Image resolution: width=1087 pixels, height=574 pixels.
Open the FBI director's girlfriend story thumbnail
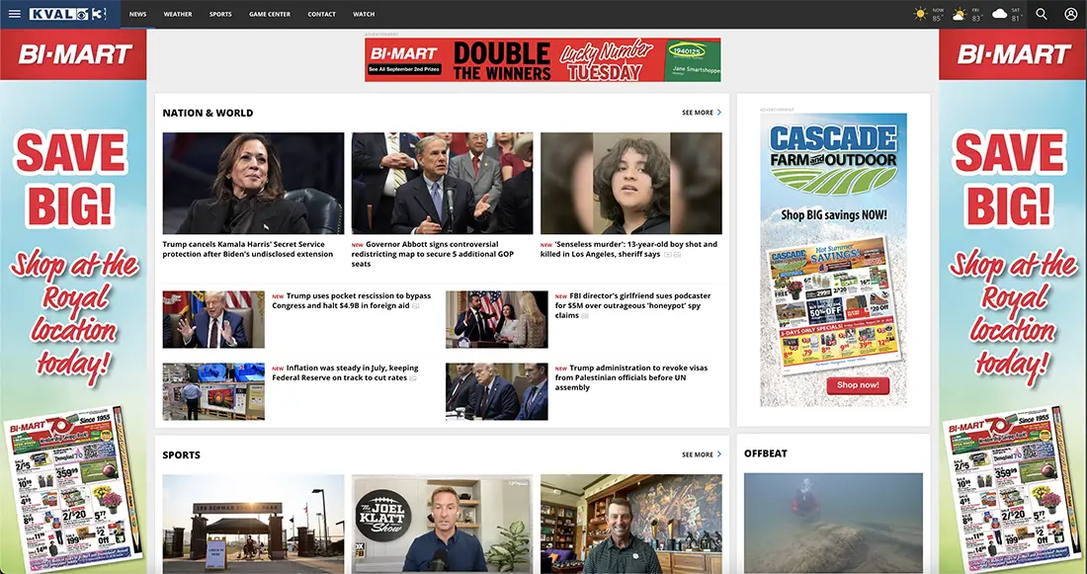pos(496,319)
